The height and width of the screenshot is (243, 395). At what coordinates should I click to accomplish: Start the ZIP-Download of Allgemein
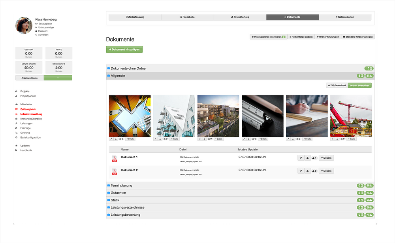[337, 85]
